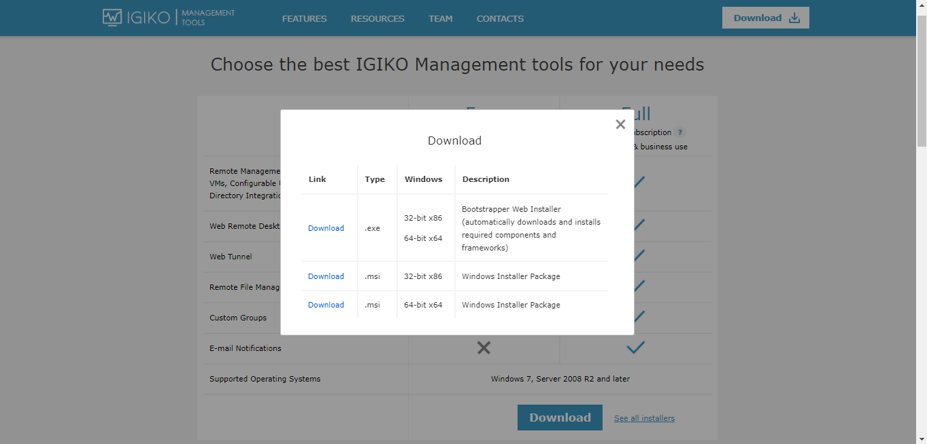Image resolution: width=927 pixels, height=444 pixels.
Task: Click the 64-bit x64 cell in the last row
Action: click(x=423, y=305)
